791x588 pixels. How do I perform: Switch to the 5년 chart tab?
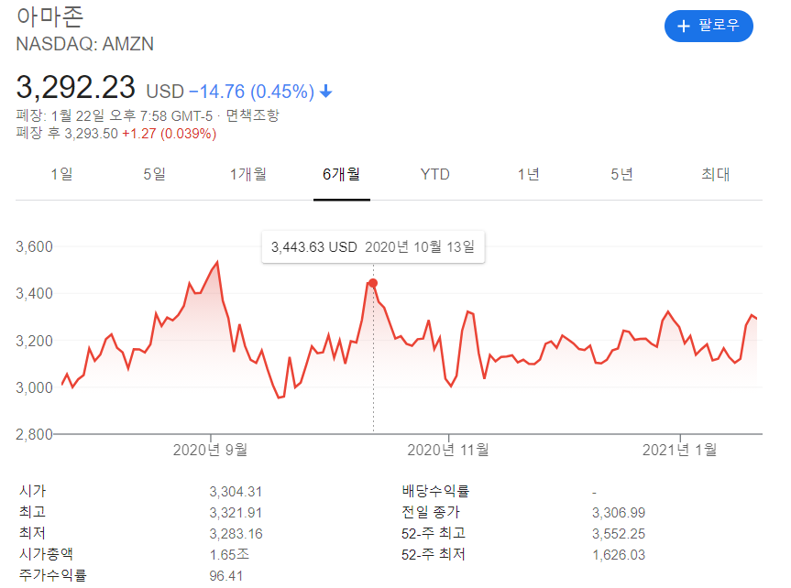pyautogui.click(x=621, y=175)
